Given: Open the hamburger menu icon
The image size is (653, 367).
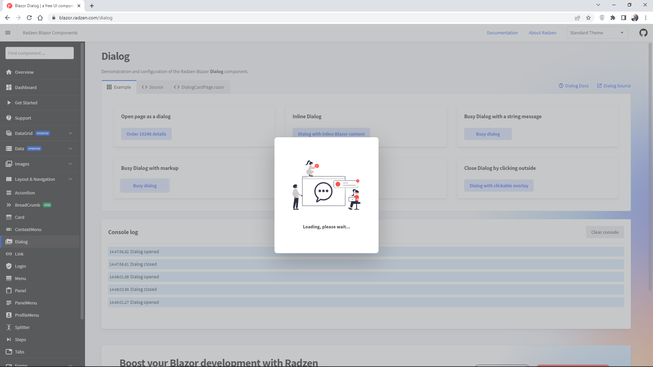Looking at the screenshot, I should tap(8, 33).
